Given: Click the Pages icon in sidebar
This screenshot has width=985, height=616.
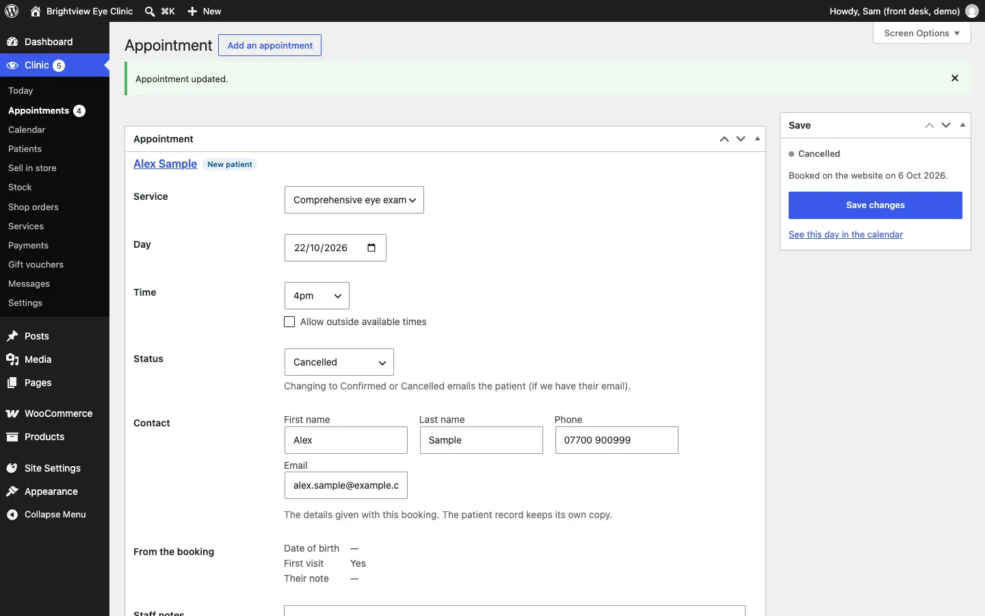Looking at the screenshot, I should [12, 383].
